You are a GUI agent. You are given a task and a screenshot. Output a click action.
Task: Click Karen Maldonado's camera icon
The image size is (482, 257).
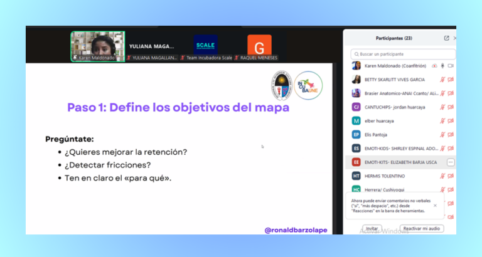point(451,66)
